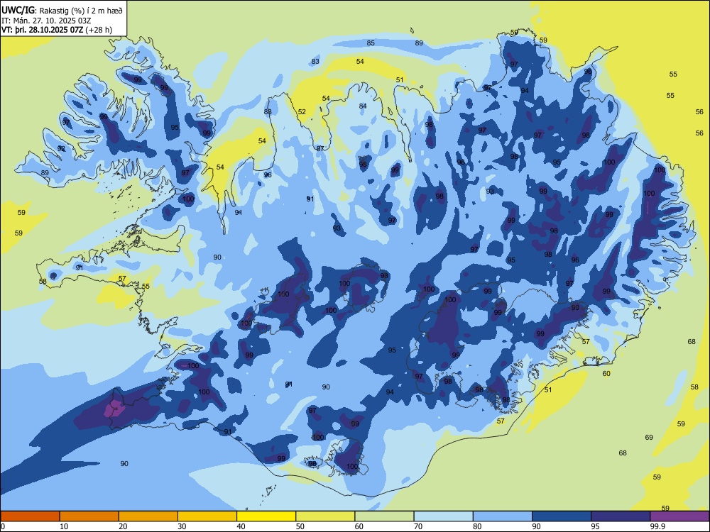The width and height of the screenshot is (710, 532).
Task: Select the light blue 70–80 legend swatch
Action: coord(443,516)
